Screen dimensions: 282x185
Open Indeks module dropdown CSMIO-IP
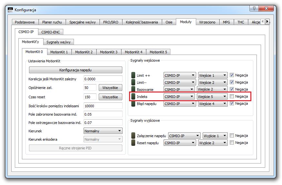pos(179,97)
